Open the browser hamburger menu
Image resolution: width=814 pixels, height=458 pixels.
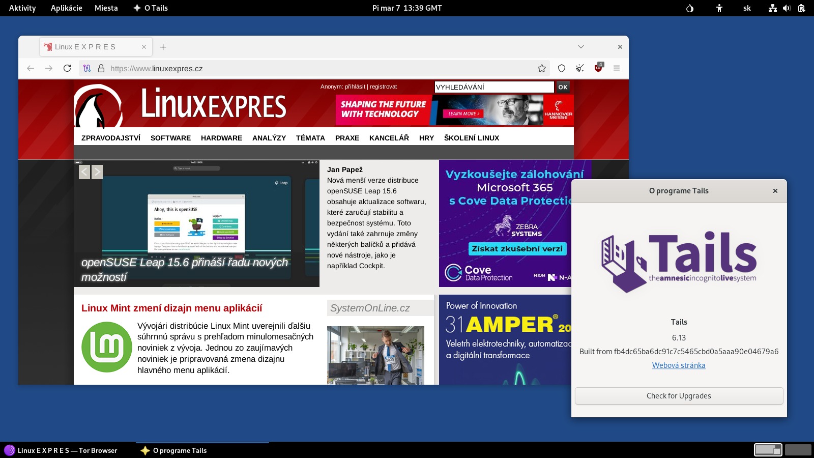click(x=617, y=68)
